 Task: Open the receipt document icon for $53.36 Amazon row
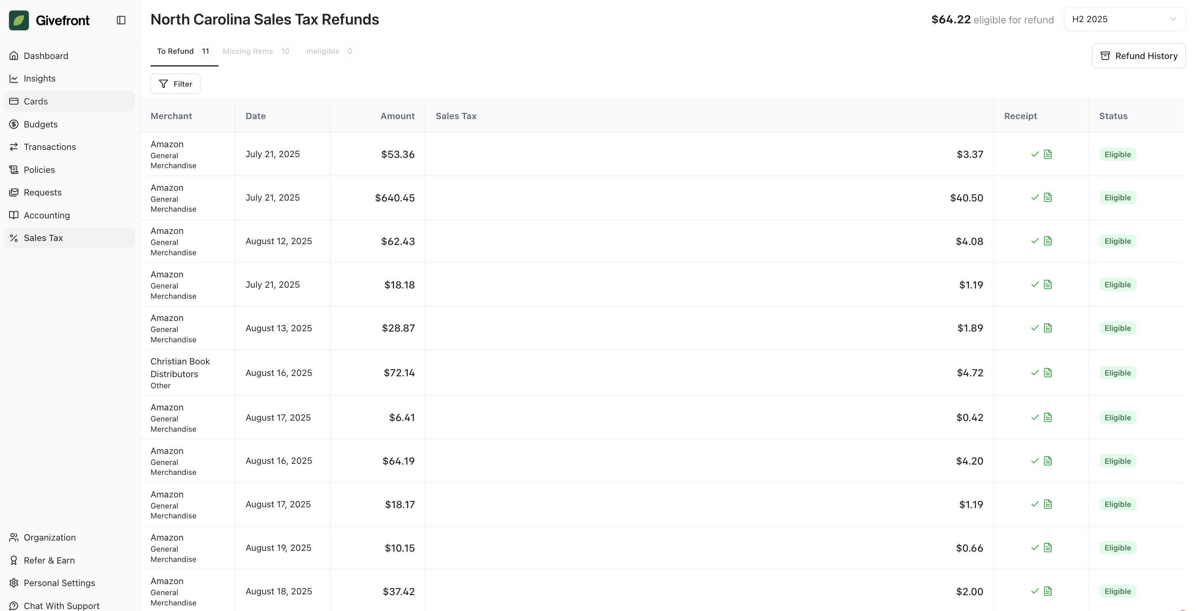point(1047,154)
